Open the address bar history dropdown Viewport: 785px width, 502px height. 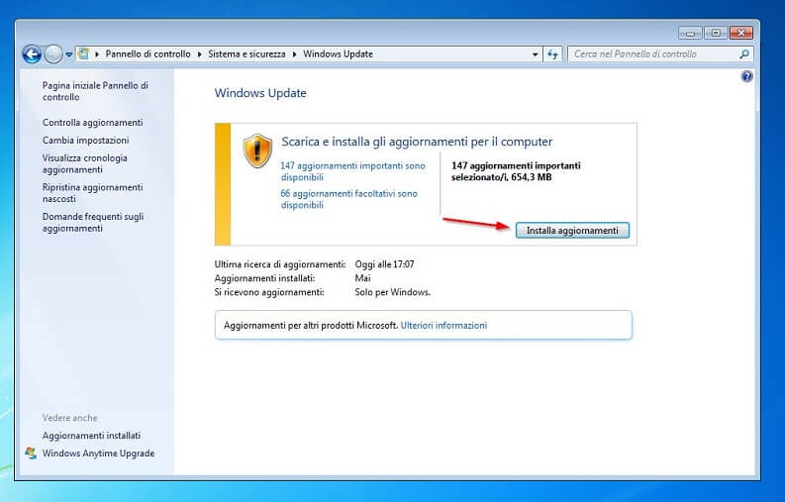tap(536, 54)
